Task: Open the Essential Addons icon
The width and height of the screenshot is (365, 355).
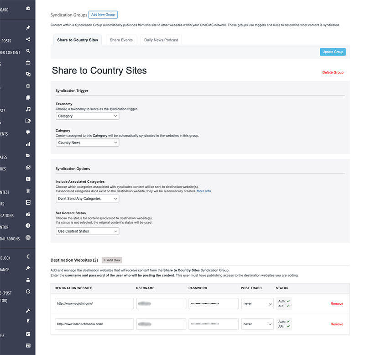Action: 28,238
